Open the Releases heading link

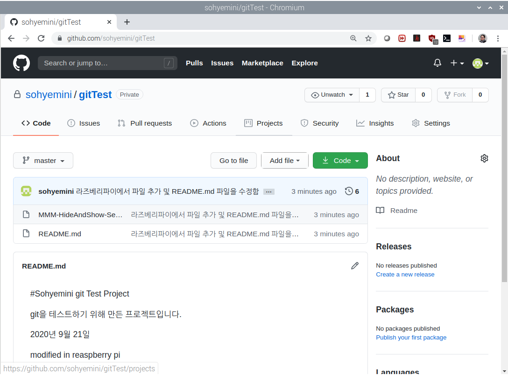coord(394,246)
